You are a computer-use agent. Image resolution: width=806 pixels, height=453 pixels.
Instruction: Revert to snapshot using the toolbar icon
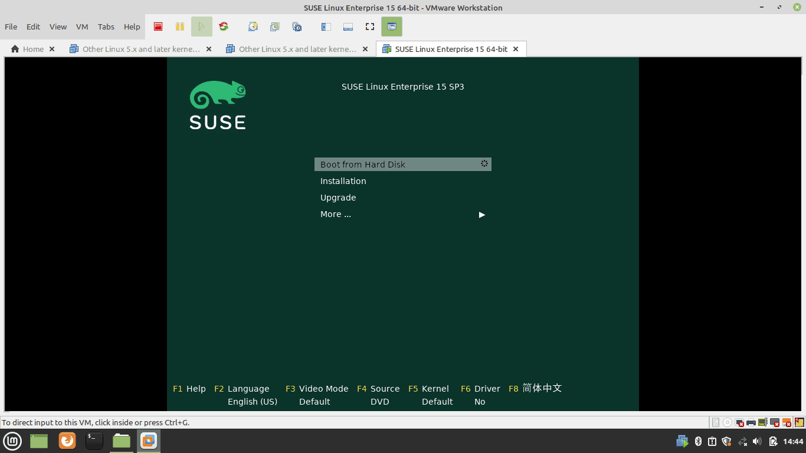click(275, 27)
